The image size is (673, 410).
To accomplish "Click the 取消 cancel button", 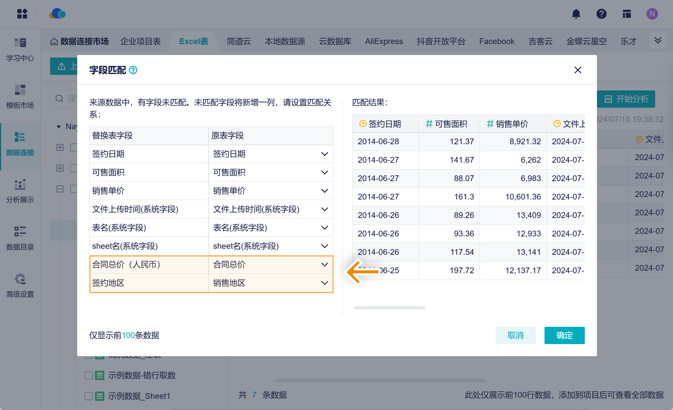I will tap(515, 335).
